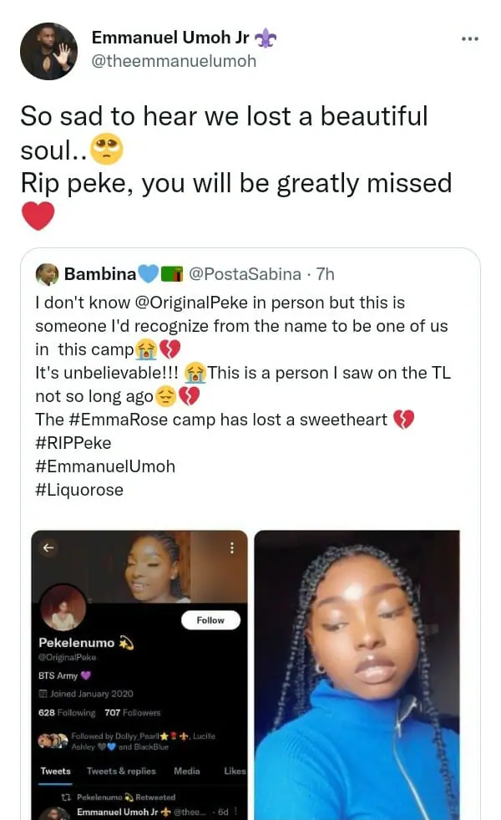Screen dimensions: 501x820
Task: Click the #Liquorose hashtag
Action: [79, 490]
